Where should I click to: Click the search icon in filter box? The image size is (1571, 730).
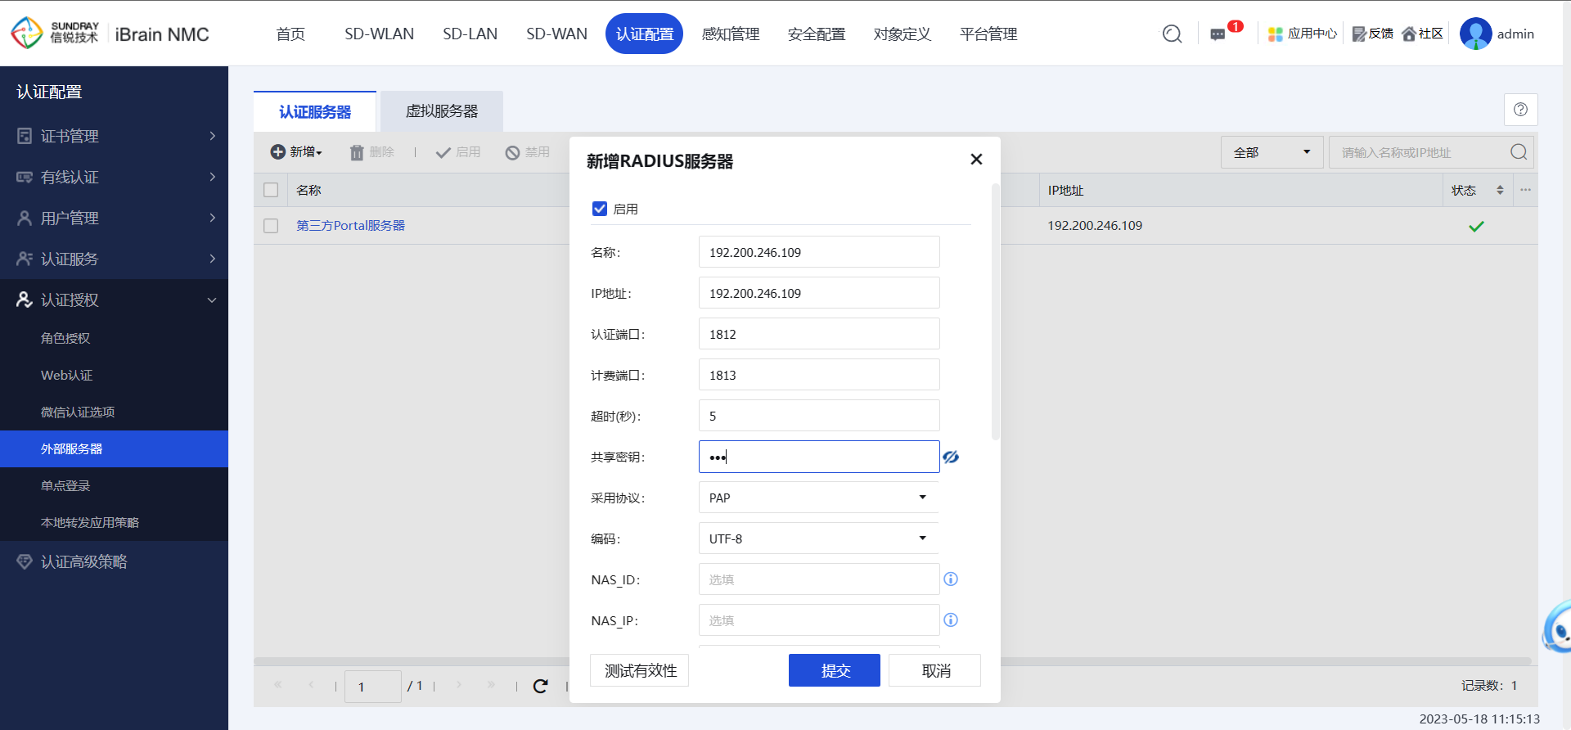click(x=1519, y=152)
